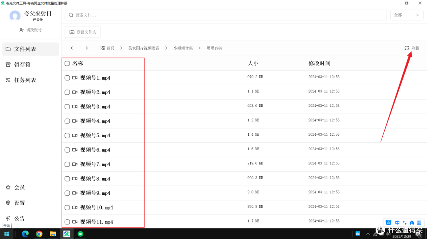427x239 pixels.
Task: Go forward with the right arrow
Action: (87, 48)
